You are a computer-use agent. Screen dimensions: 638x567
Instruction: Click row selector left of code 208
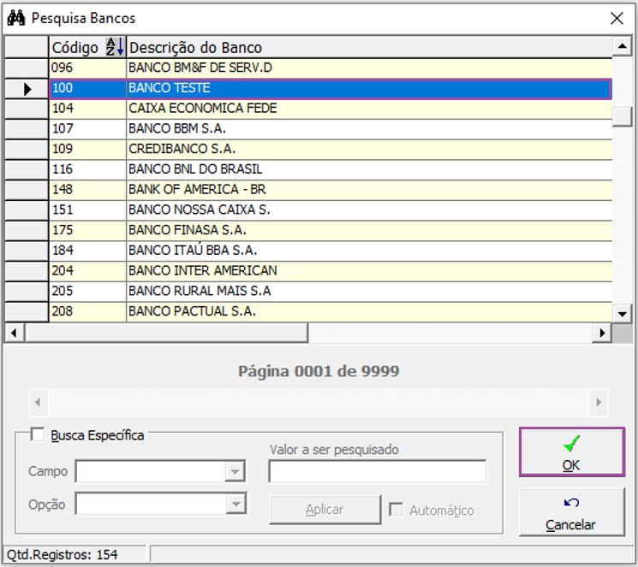point(27,312)
